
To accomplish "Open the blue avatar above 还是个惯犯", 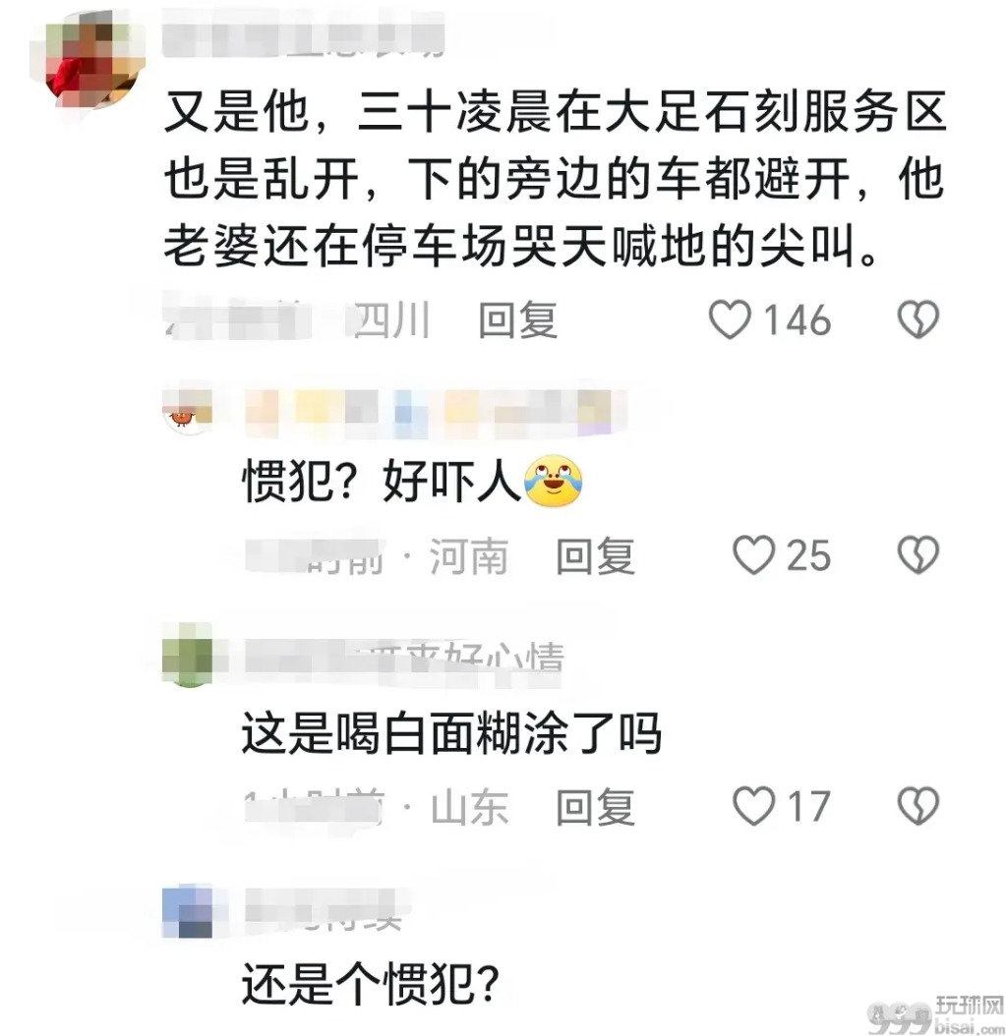I will [x=188, y=912].
